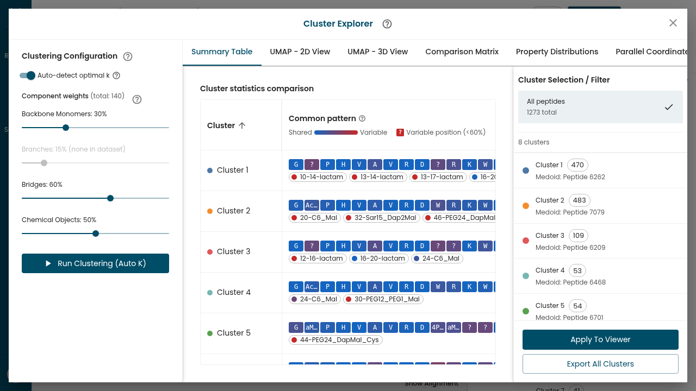
Task: Open the UMAP - 3D View tab
Action: [378, 52]
